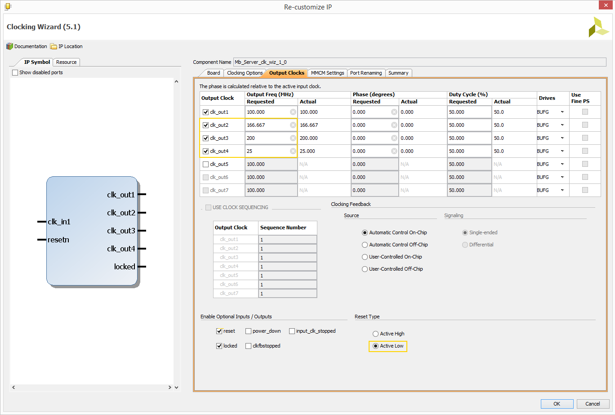
Task: Enable the clkfbstopped optional output
Action: (x=248, y=346)
